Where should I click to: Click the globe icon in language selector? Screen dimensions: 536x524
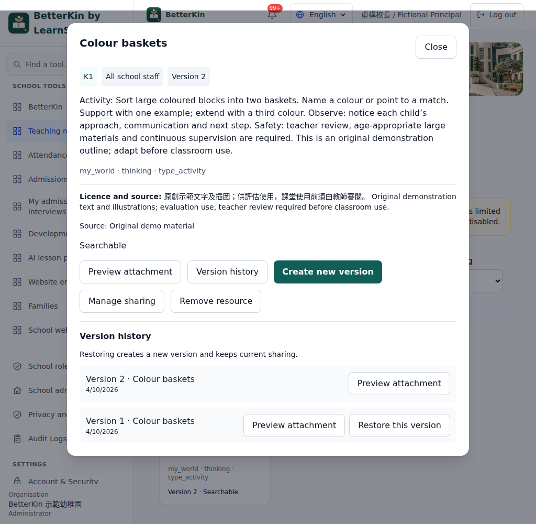[x=300, y=15]
